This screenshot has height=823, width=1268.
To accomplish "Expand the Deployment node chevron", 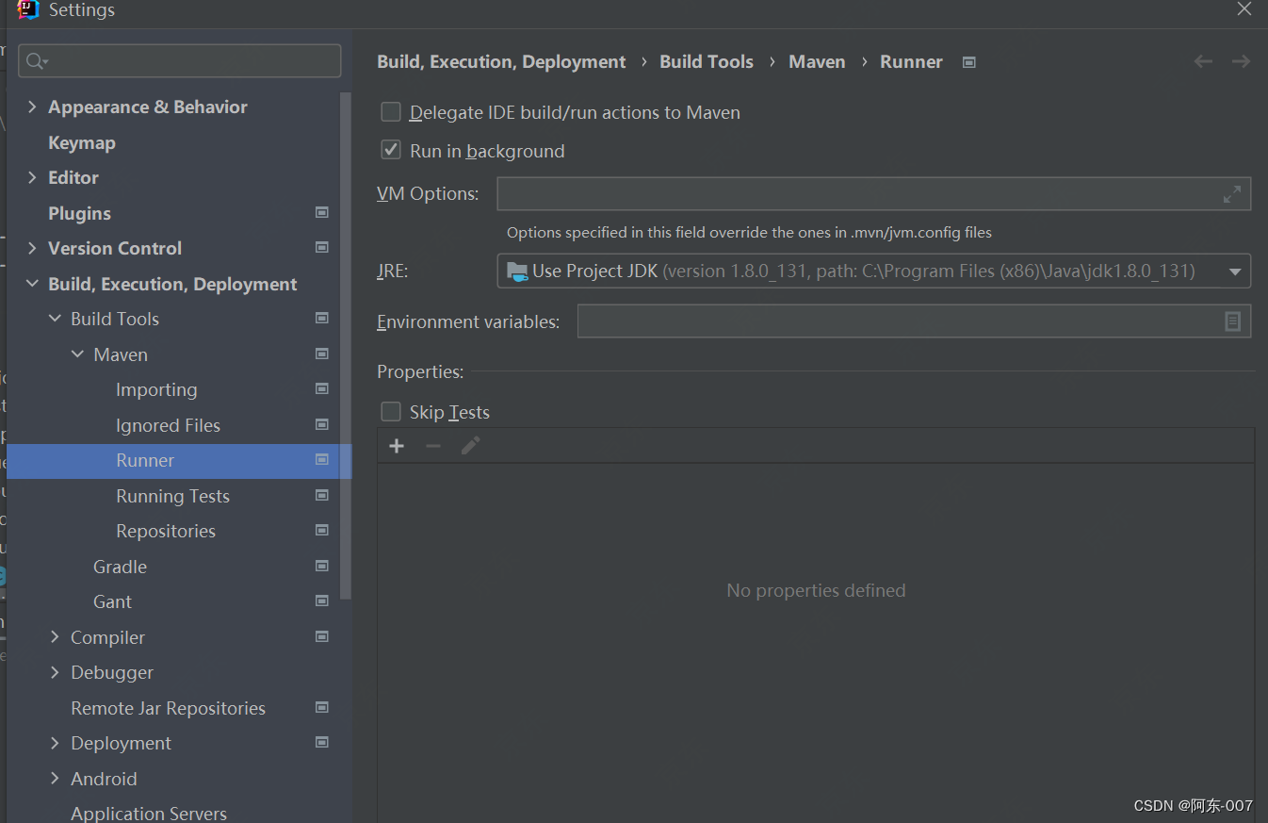I will pyautogui.click(x=55, y=743).
